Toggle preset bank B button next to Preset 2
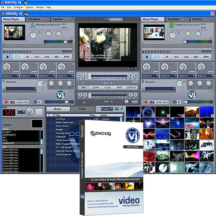Screen dimensions: 216x216 pyautogui.click(x=122, y=109)
